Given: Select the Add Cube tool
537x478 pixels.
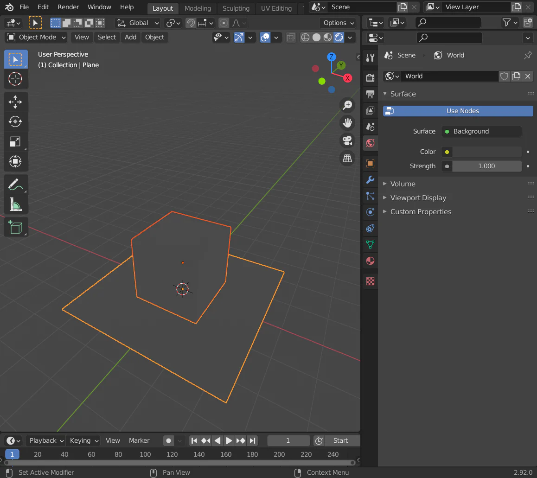Looking at the screenshot, I should (15, 227).
